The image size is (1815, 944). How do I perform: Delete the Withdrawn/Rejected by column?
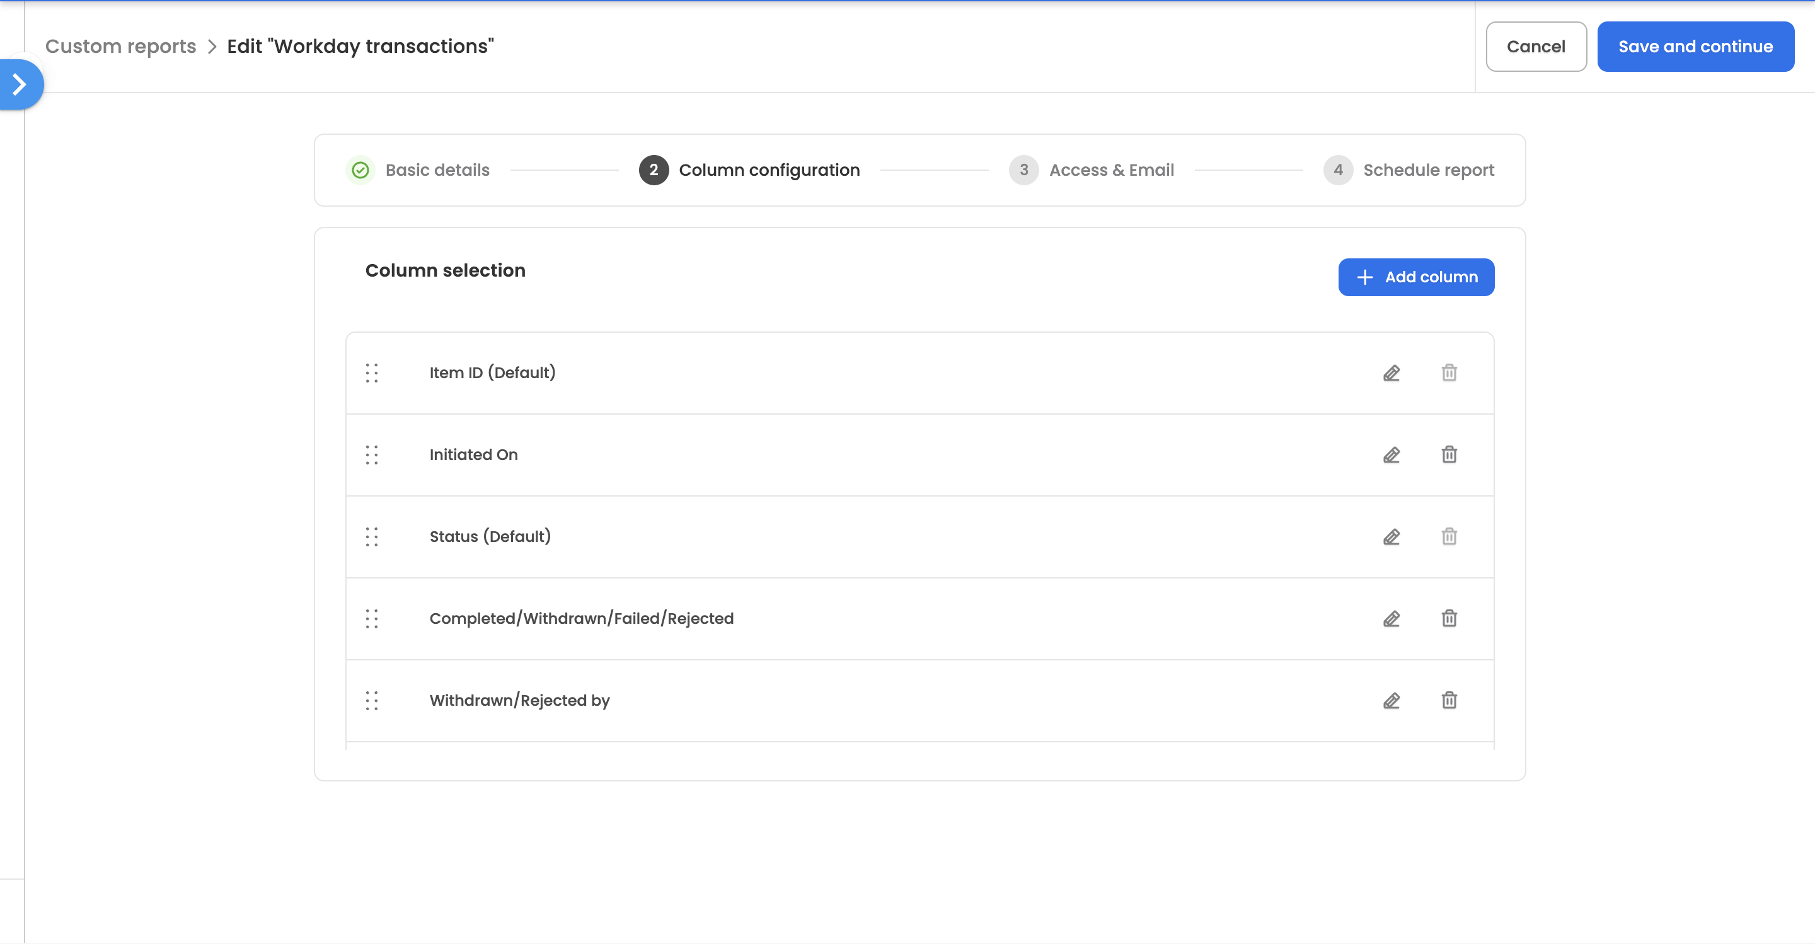[1449, 700]
